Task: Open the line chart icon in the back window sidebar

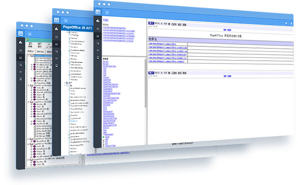Action: pos(21,57)
